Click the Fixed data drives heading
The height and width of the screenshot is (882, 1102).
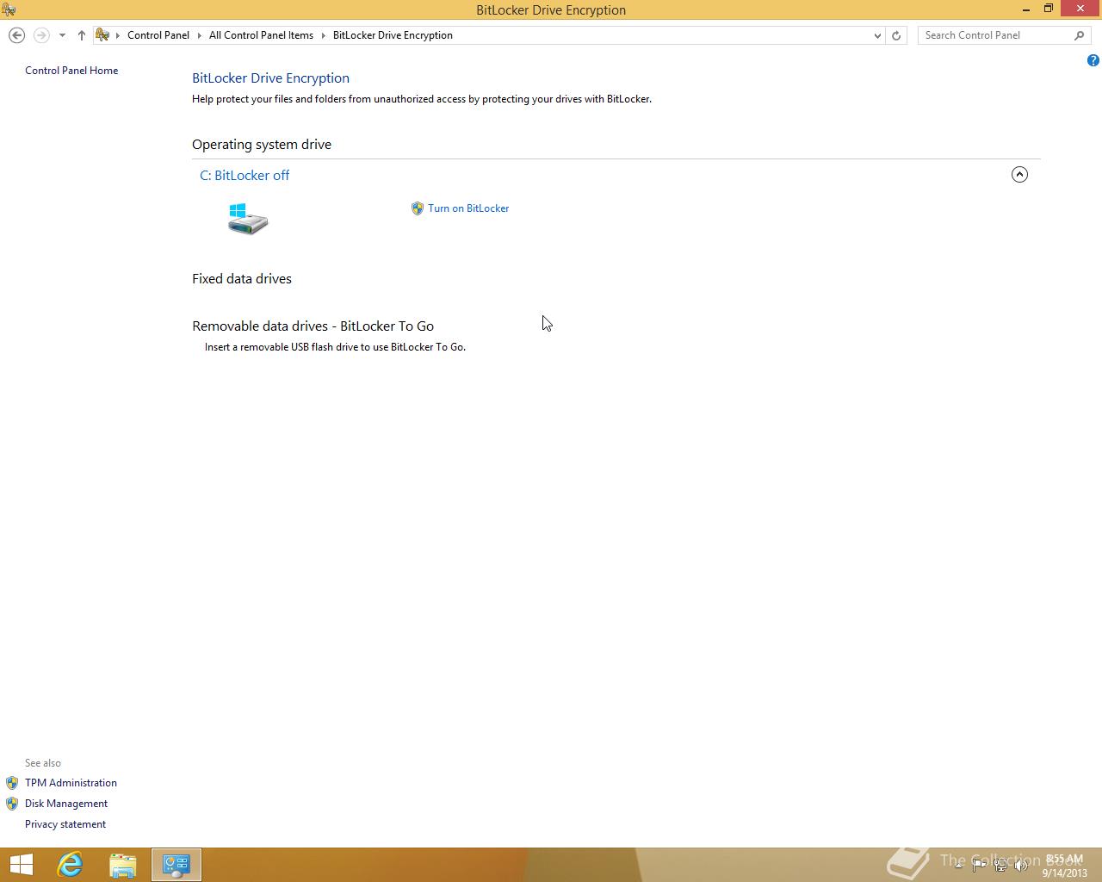(242, 279)
